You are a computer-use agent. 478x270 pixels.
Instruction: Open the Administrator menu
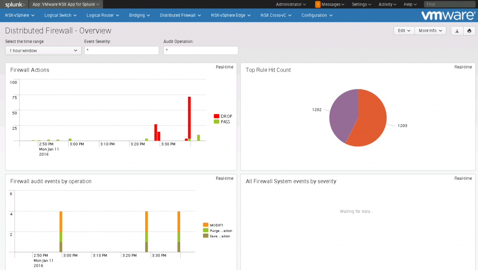click(291, 4)
